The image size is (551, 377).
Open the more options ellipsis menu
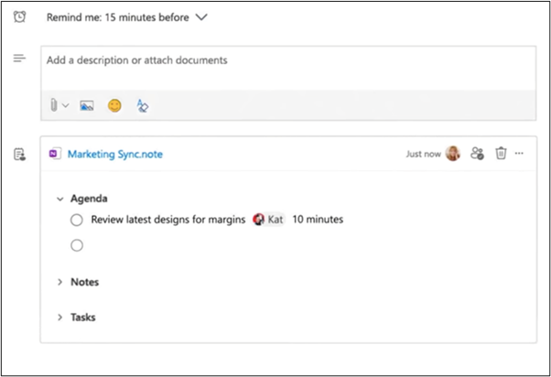[519, 153]
